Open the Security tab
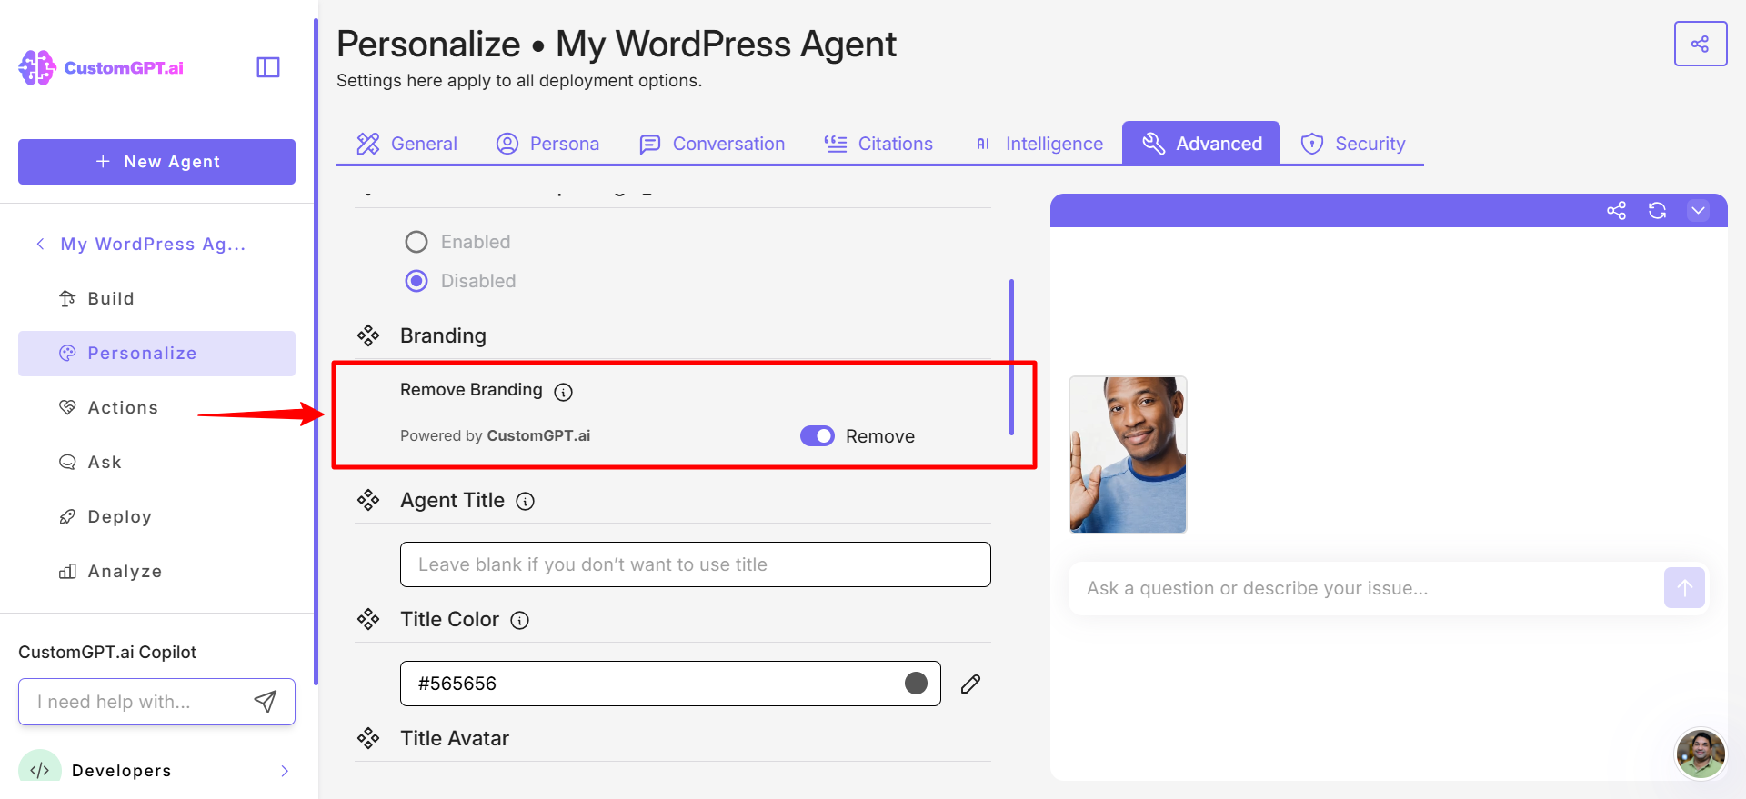The width and height of the screenshot is (1746, 799). tap(1353, 144)
